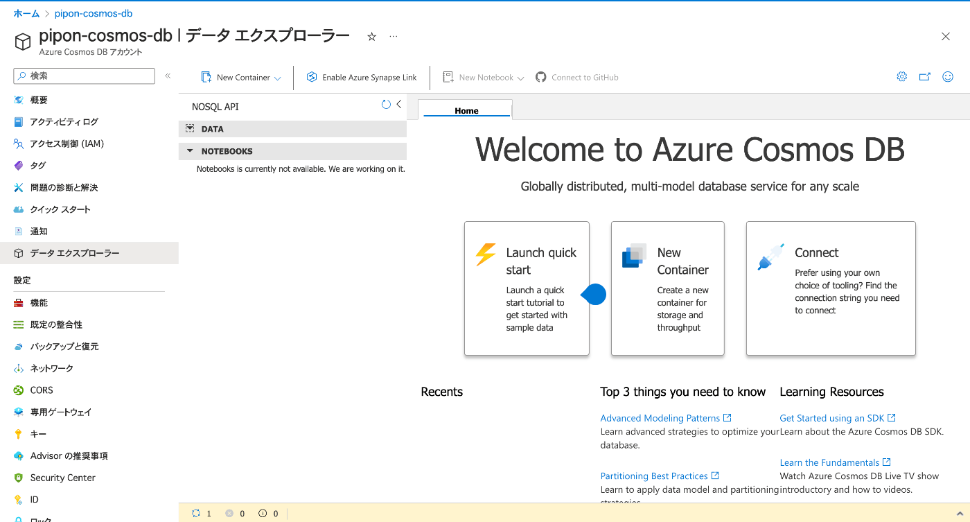Image resolution: width=970 pixels, height=522 pixels.
Task: Click the New Notebook toolbar button
Action: point(478,78)
